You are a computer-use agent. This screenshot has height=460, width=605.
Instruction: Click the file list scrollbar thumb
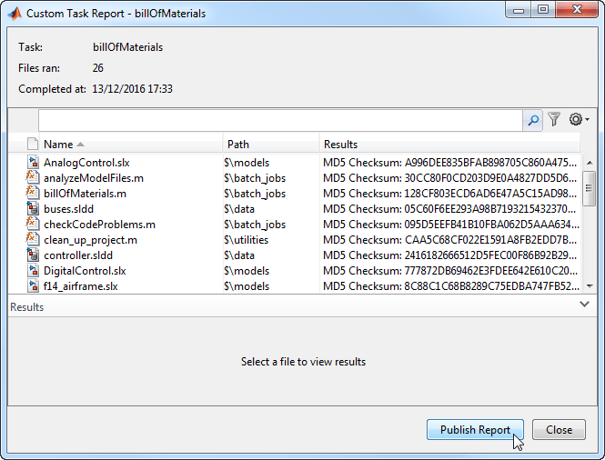click(589, 188)
